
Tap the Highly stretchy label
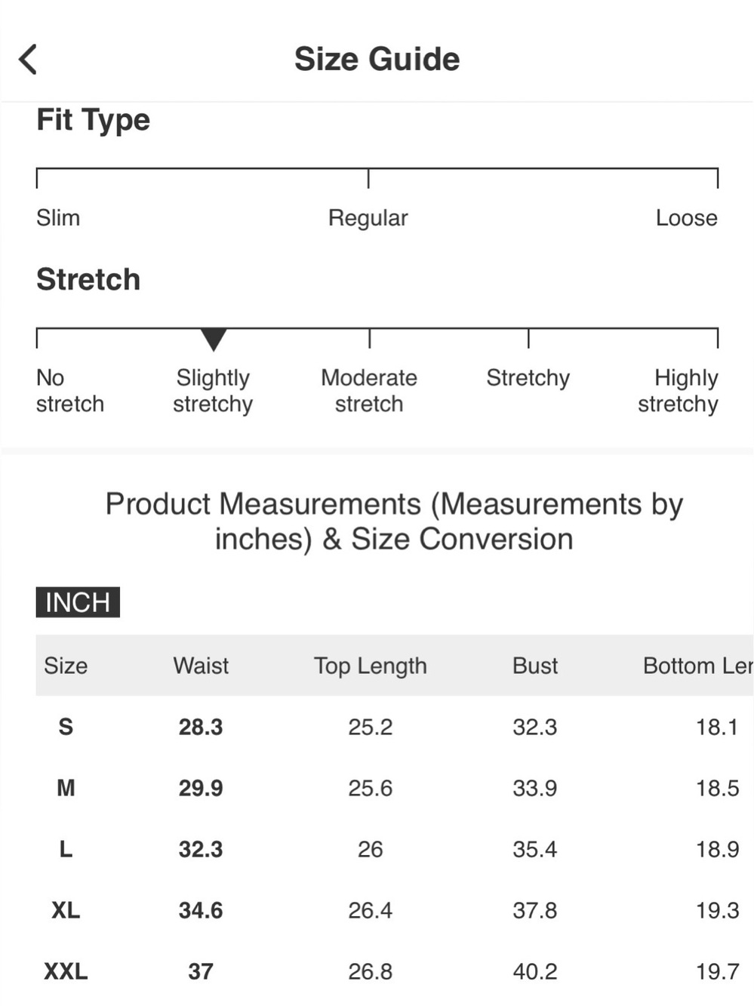tap(678, 391)
